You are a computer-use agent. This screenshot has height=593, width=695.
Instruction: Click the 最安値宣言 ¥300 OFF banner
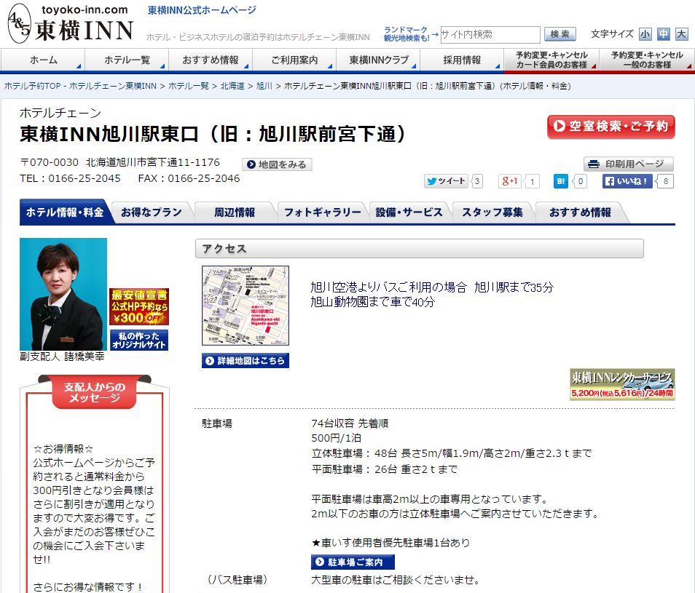[139, 306]
